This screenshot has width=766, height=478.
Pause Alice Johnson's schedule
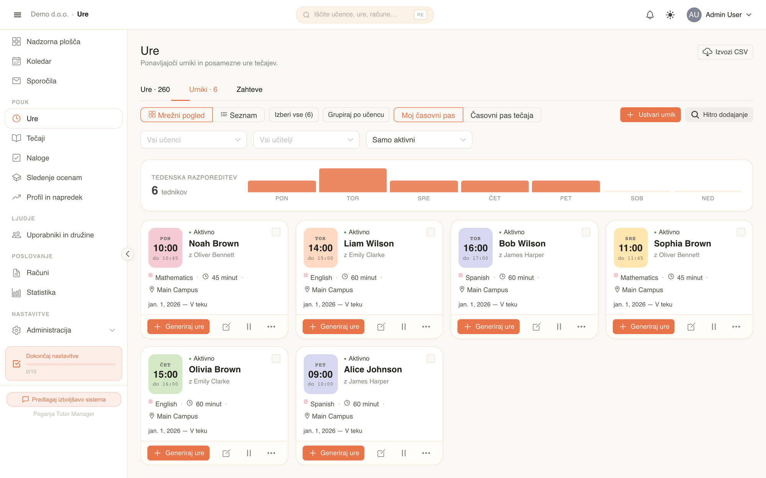[404, 453]
